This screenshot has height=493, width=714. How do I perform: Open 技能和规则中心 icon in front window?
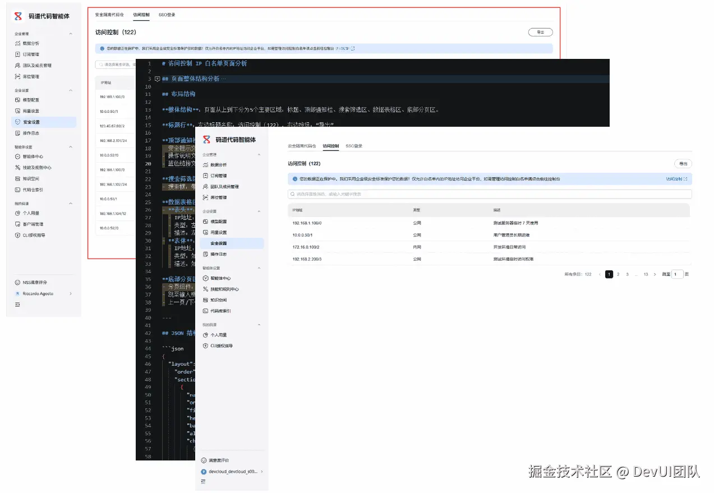[x=205, y=289]
